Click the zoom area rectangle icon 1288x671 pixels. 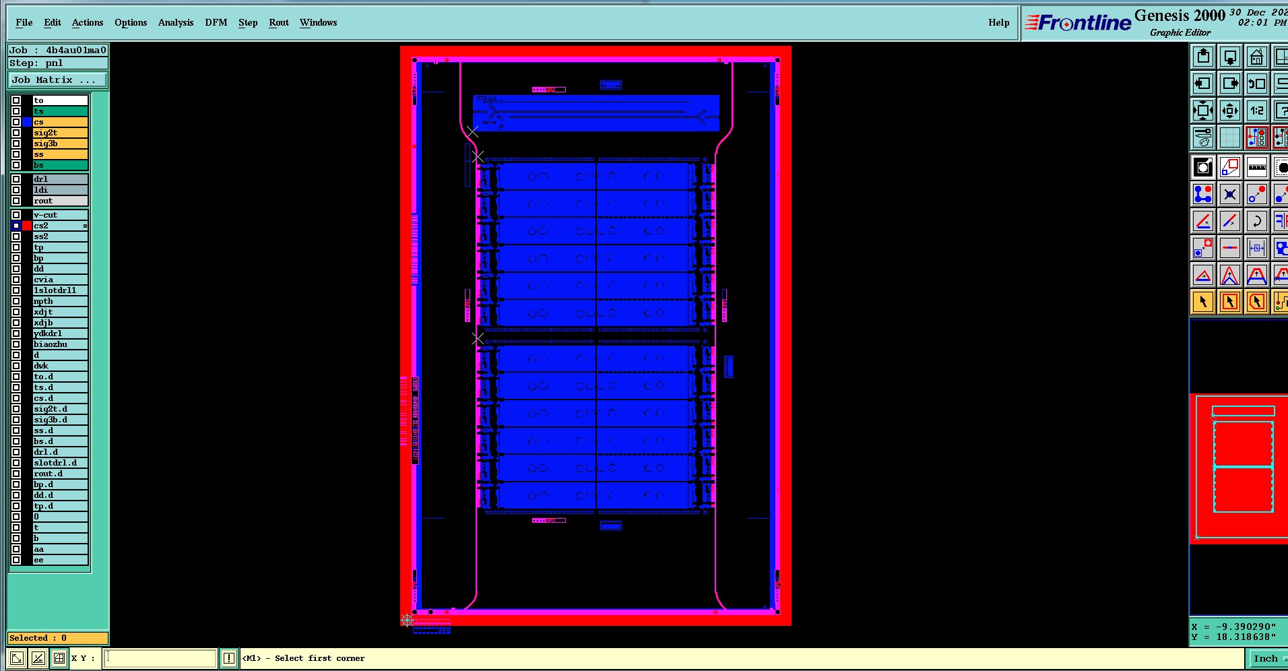pyautogui.click(x=1230, y=167)
